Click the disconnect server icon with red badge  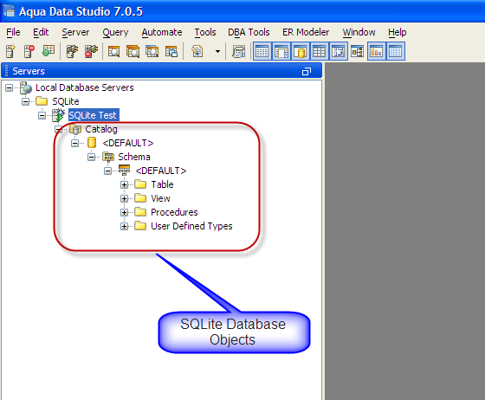91,51
